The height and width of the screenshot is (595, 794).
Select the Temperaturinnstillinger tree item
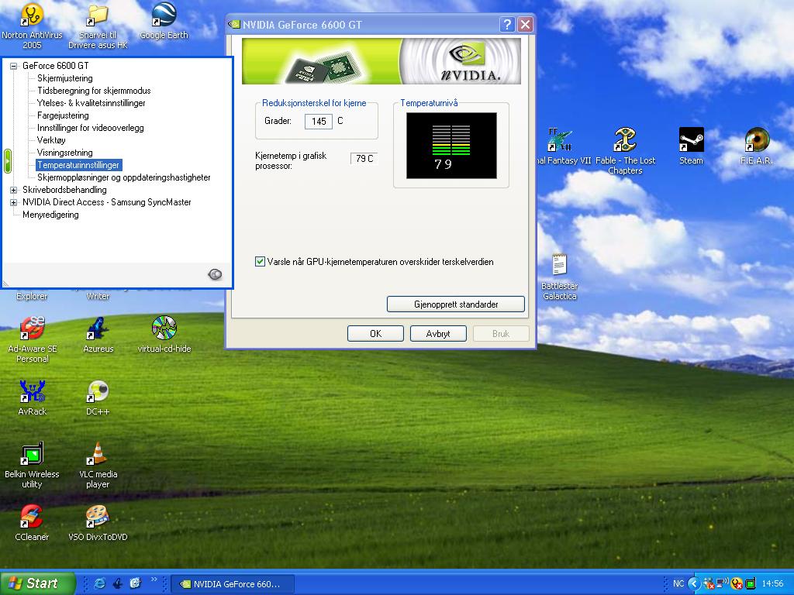(78, 165)
